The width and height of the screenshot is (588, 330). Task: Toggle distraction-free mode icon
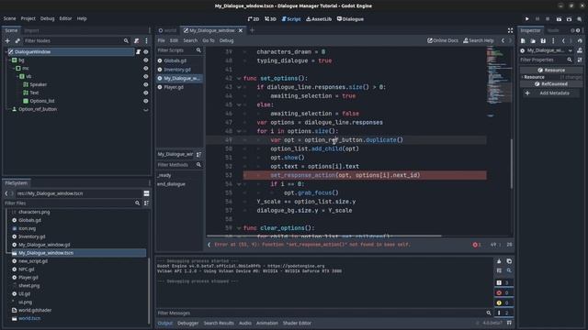click(510, 30)
